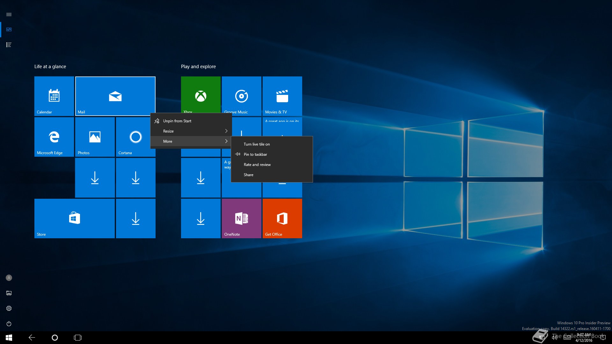Click the Get Office tile
The image size is (612, 344).
[282, 219]
